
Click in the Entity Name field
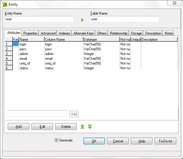click(x=39, y=19)
